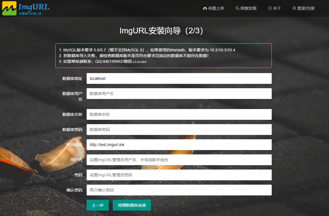The width and height of the screenshot is (329, 216).
Task: Click 检测数据库连接 button
Action: tap(132, 205)
